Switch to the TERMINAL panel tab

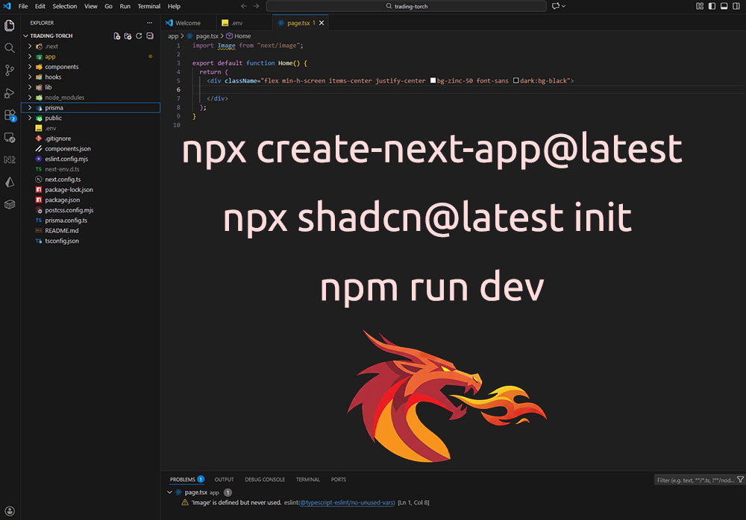[308, 480]
